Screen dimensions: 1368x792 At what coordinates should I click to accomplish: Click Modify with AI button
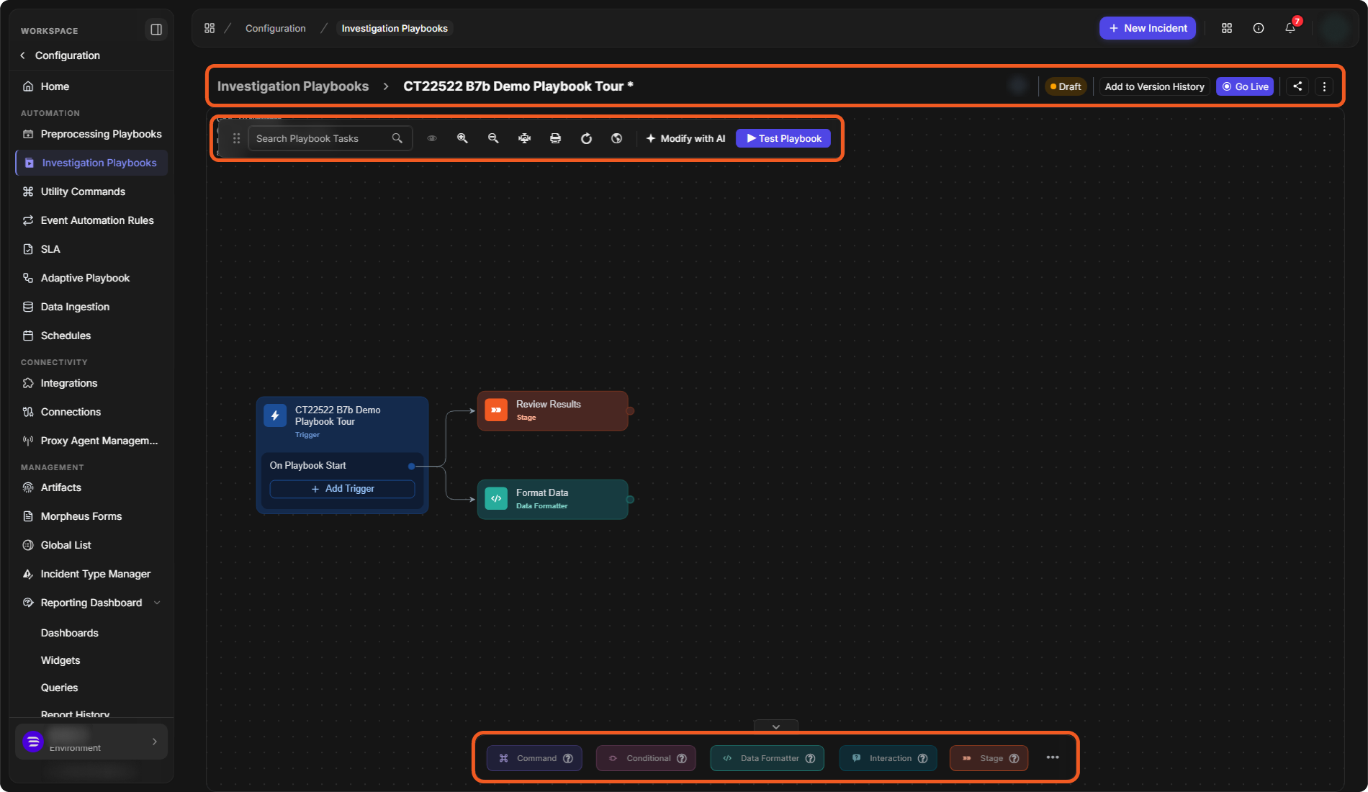point(685,138)
